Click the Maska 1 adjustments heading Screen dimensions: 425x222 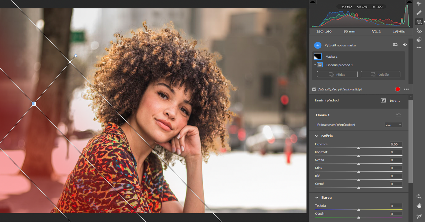tap(323, 115)
